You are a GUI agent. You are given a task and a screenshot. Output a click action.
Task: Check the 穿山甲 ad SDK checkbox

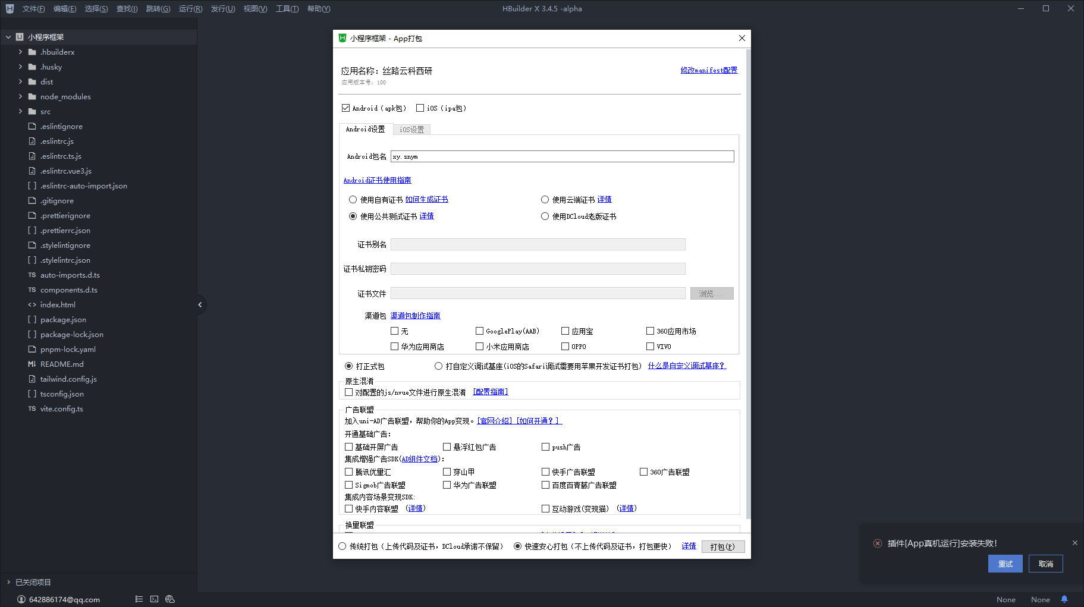[x=447, y=472]
